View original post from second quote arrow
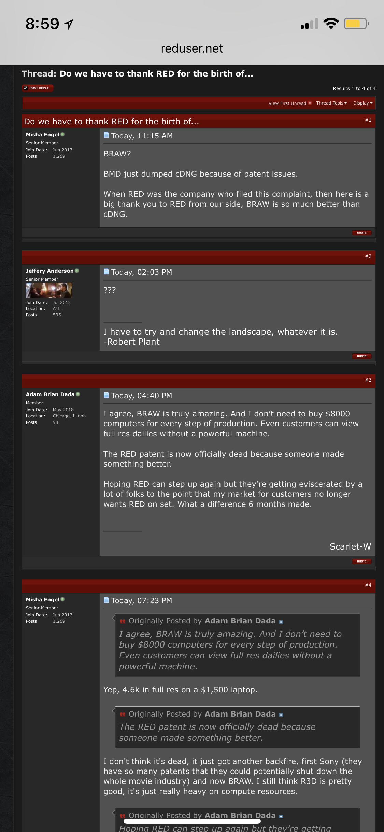 click(x=281, y=715)
